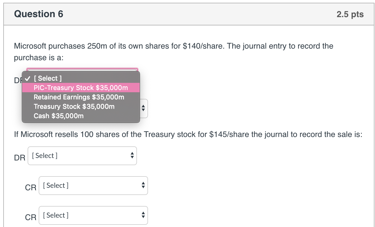Select "PIC-Treasury Stock $35,000m" from the open dropdown
This screenshot has height=227, width=375.
(x=80, y=88)
